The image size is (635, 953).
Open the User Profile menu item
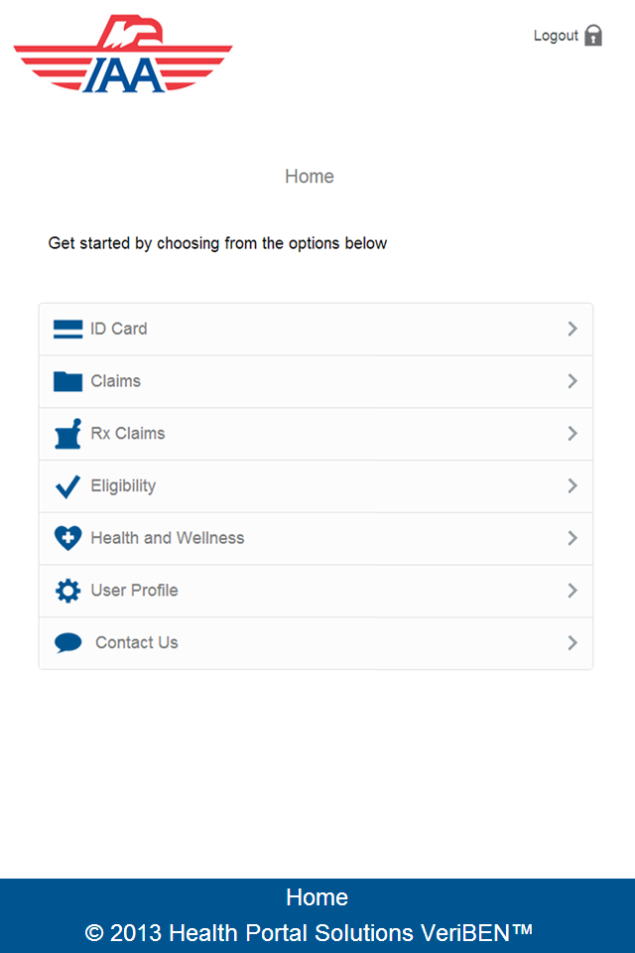pyautogui.click(x=135, y=591)
